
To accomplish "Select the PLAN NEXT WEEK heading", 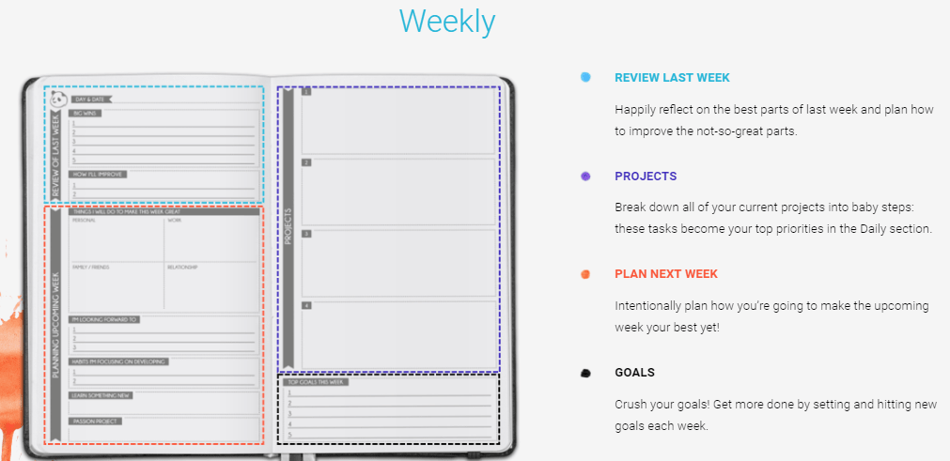I will (666, 274).
